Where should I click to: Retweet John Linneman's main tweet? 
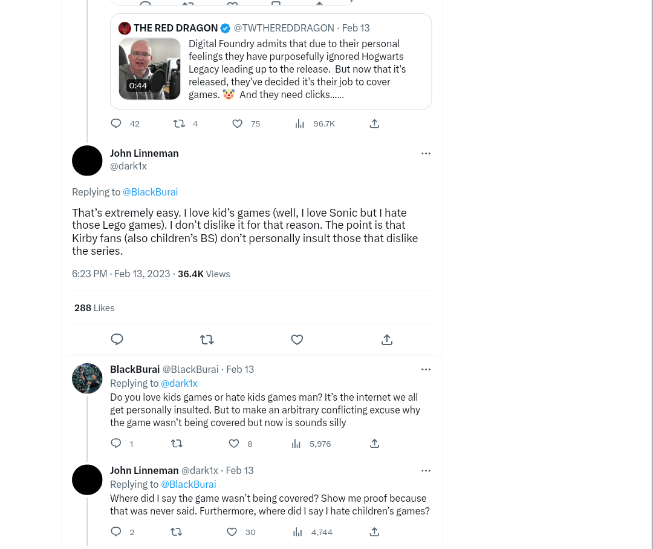coord(207,340)
